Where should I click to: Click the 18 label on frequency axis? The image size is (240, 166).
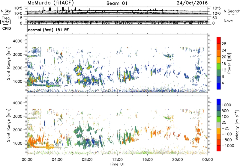[x=20, y=18]
